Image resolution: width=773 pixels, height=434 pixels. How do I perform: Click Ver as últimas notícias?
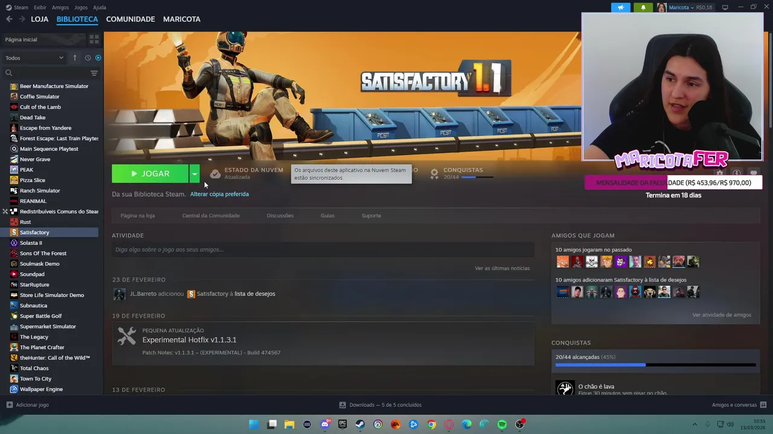(502, 268)
